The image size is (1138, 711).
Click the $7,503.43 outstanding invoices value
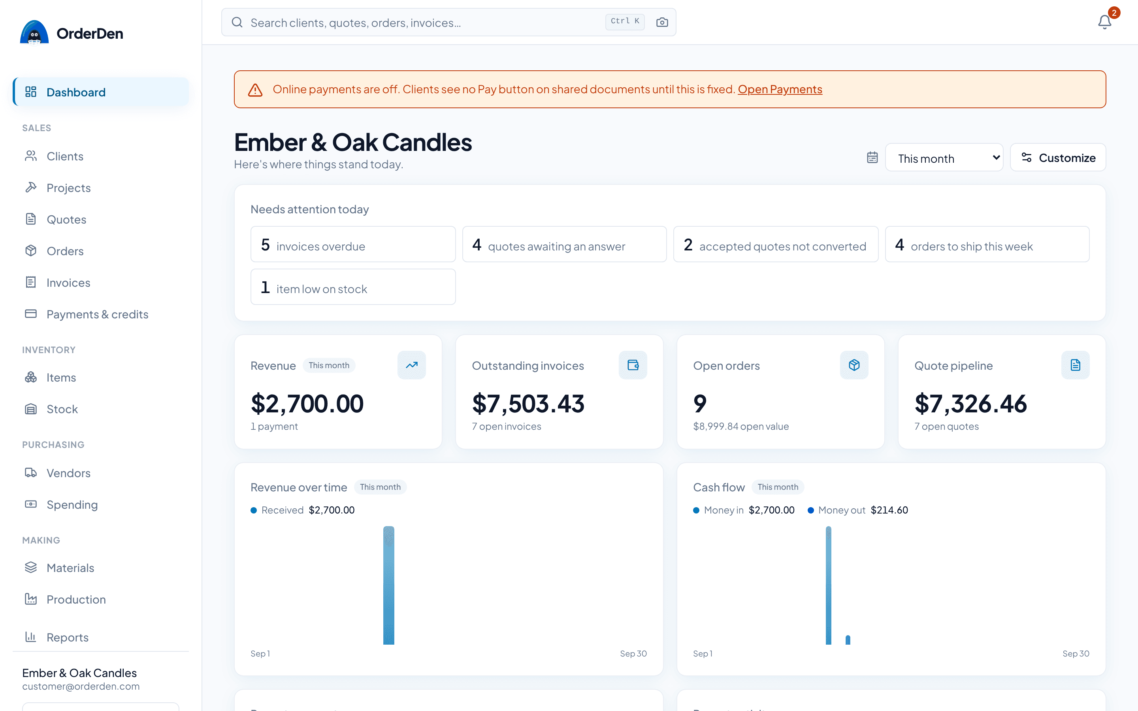point(528,404)
